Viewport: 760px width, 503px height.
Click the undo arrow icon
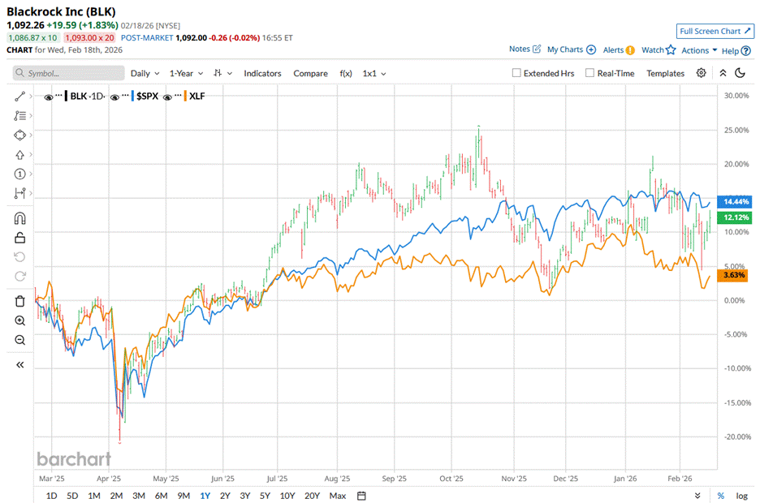pyautogui.click(x=19, y=256)
